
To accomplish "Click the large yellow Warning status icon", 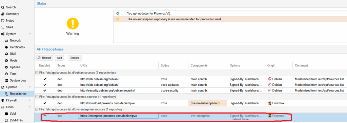I will tap(73, 24).
